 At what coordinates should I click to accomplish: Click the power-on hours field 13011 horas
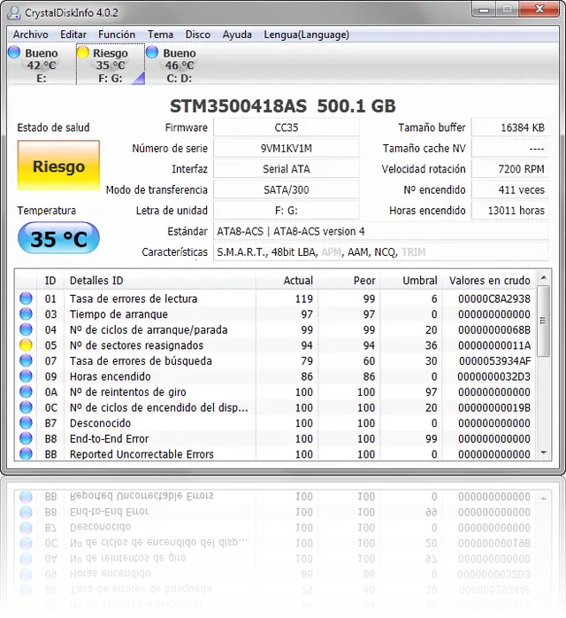coord(510,211)
